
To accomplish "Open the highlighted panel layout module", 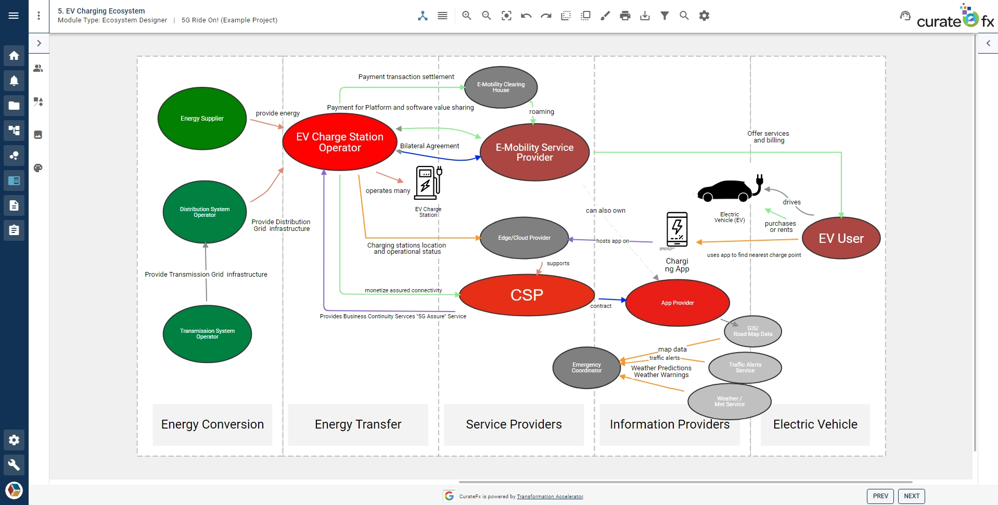I will pyautogui.click(x=14, y=180).
